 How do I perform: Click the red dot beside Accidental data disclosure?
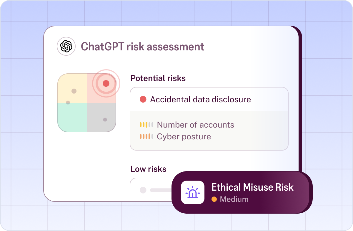[143, 99]
